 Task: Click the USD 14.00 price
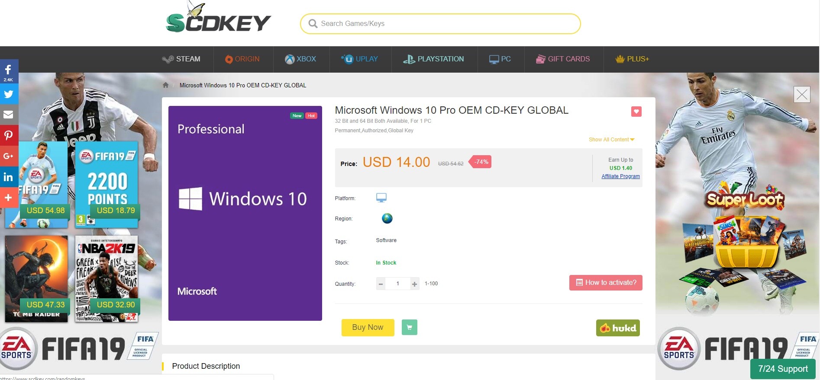(x=396, y=162)
